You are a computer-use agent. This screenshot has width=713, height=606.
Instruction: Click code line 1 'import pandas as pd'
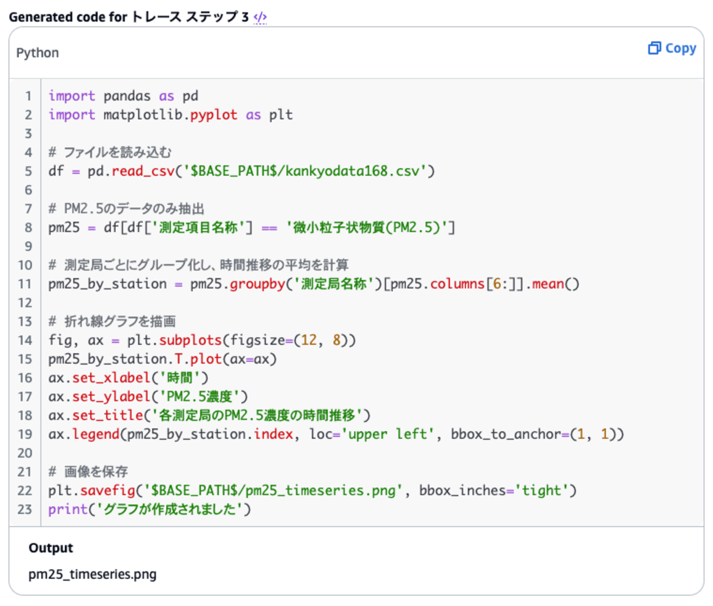[123, 96]
